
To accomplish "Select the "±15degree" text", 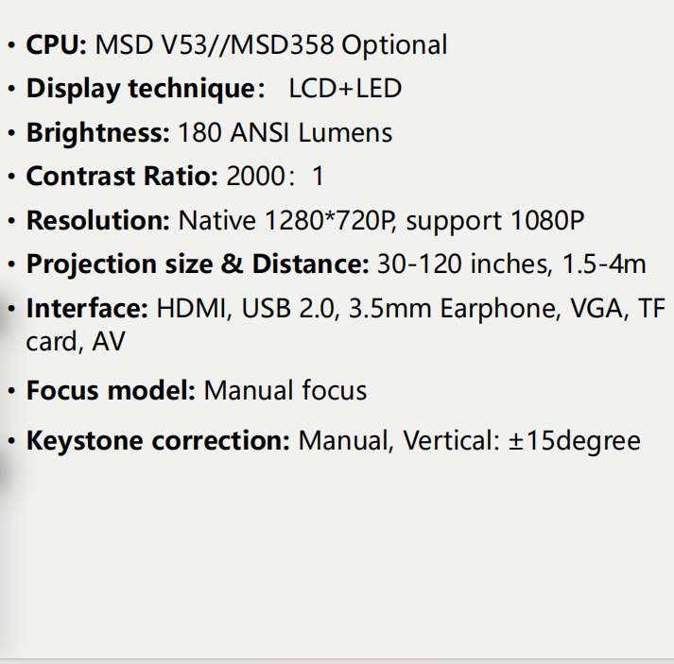I will coord(575,441).
